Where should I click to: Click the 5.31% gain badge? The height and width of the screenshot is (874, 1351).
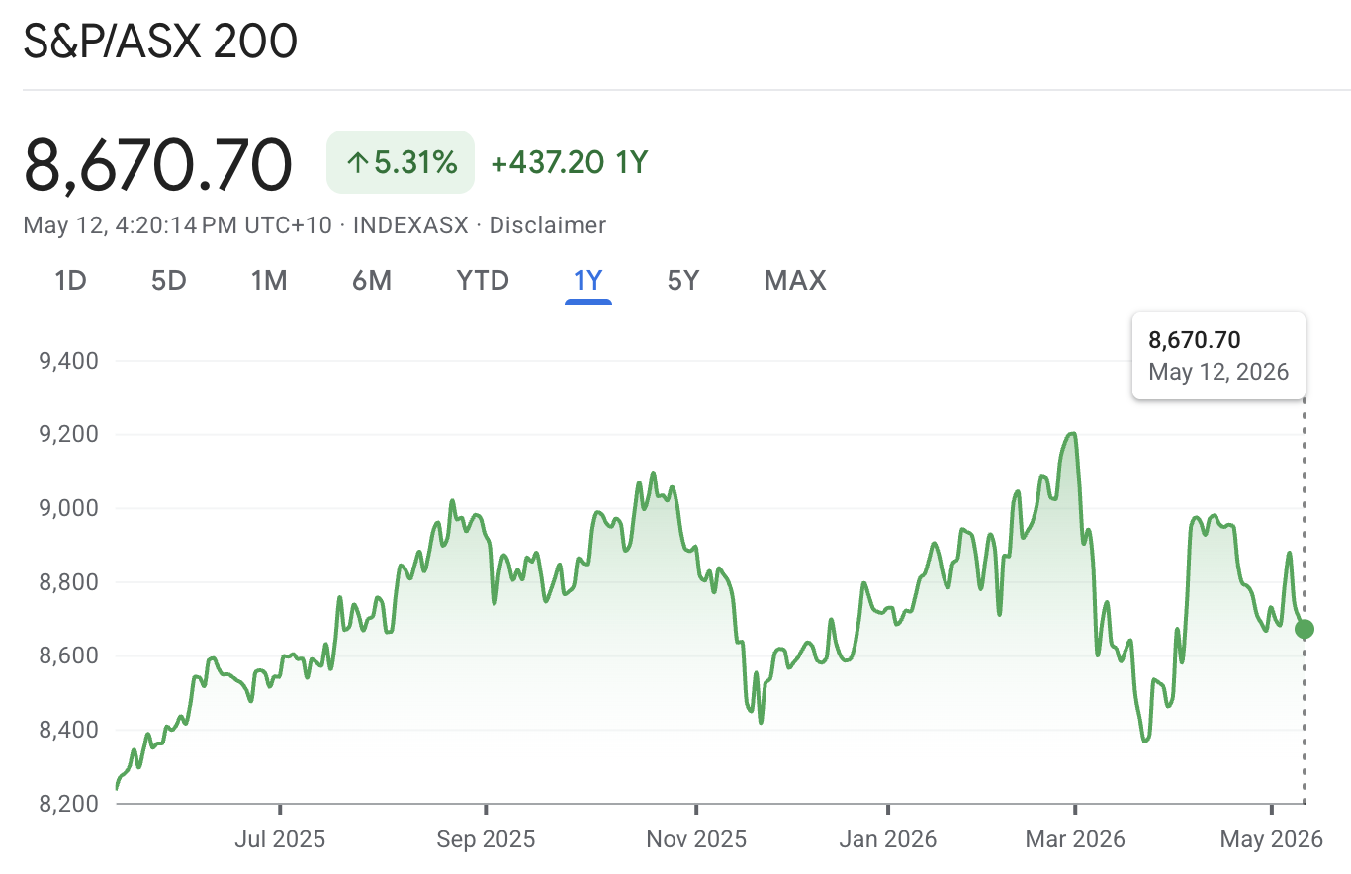401,162
